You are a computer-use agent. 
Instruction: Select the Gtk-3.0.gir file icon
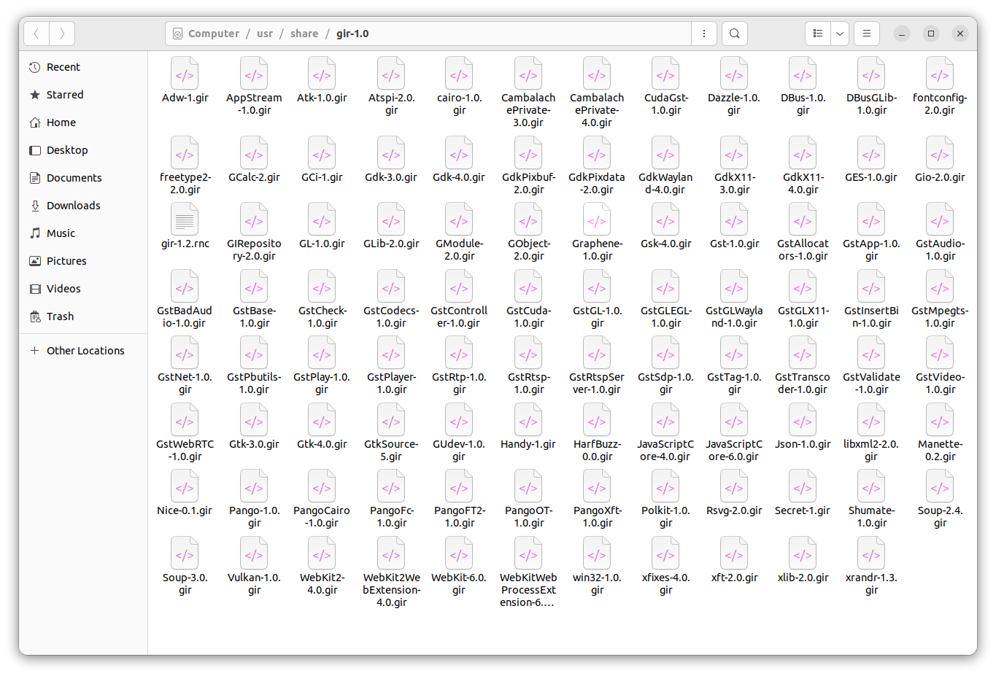(x=254, y=420)
